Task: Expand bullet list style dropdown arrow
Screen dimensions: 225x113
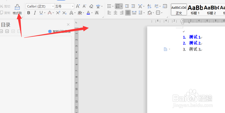Action: 113,6
